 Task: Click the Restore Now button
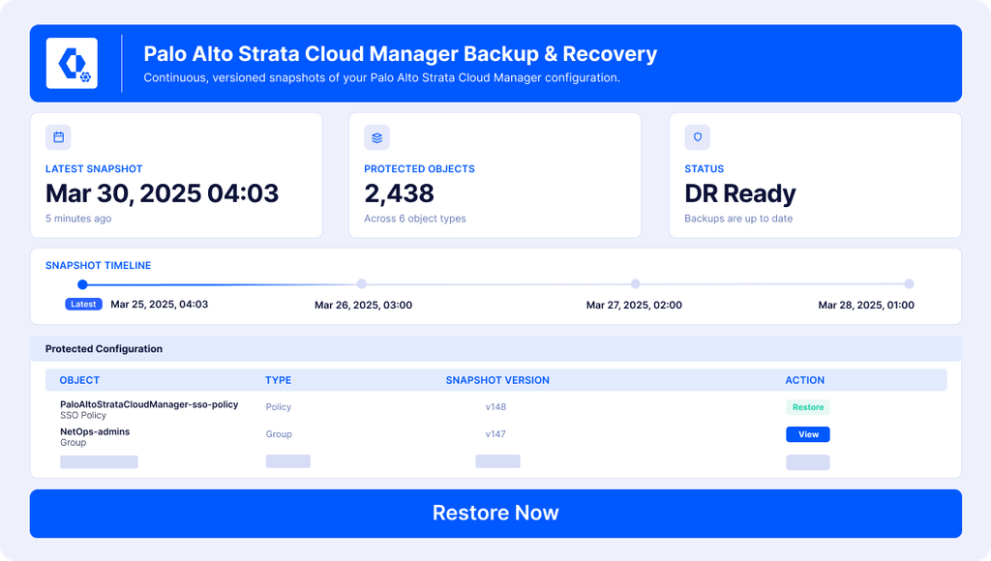495,513
